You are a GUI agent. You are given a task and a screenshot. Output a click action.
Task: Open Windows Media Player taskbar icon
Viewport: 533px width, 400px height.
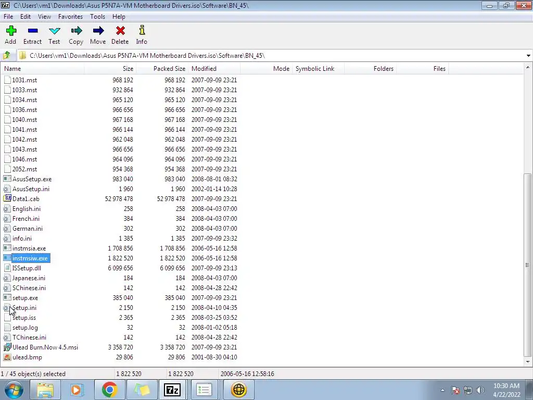[x=77, y=390]
